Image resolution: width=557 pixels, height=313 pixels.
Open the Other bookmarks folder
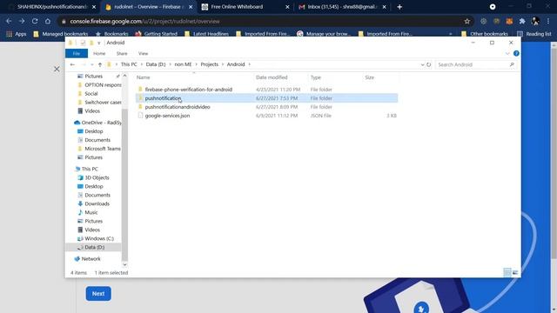485,34
